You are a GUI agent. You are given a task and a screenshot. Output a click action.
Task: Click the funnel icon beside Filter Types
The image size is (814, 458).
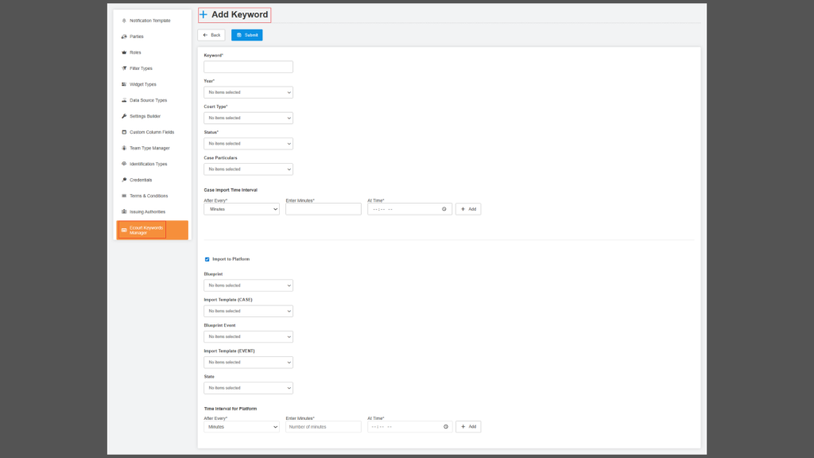pyautogui.click(x=123, y=68)
